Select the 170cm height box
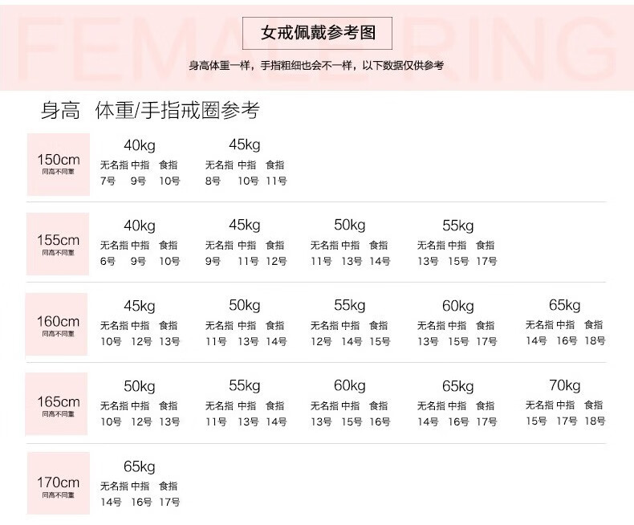The width and height of the screenshot is (634, 525). pos(58,485)
